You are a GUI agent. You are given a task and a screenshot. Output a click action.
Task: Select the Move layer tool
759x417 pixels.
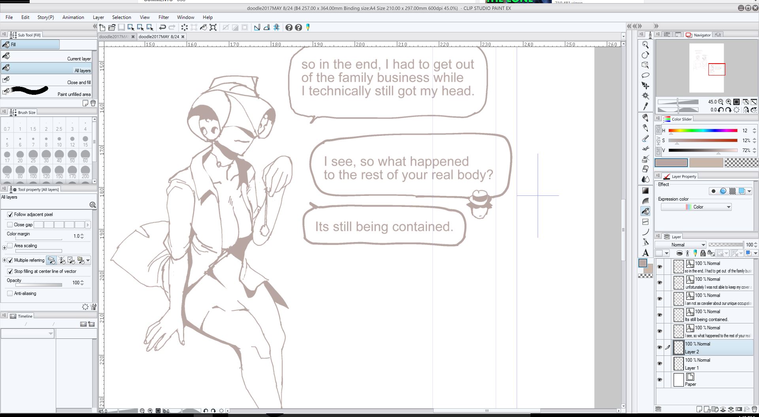tap(645, 86)
